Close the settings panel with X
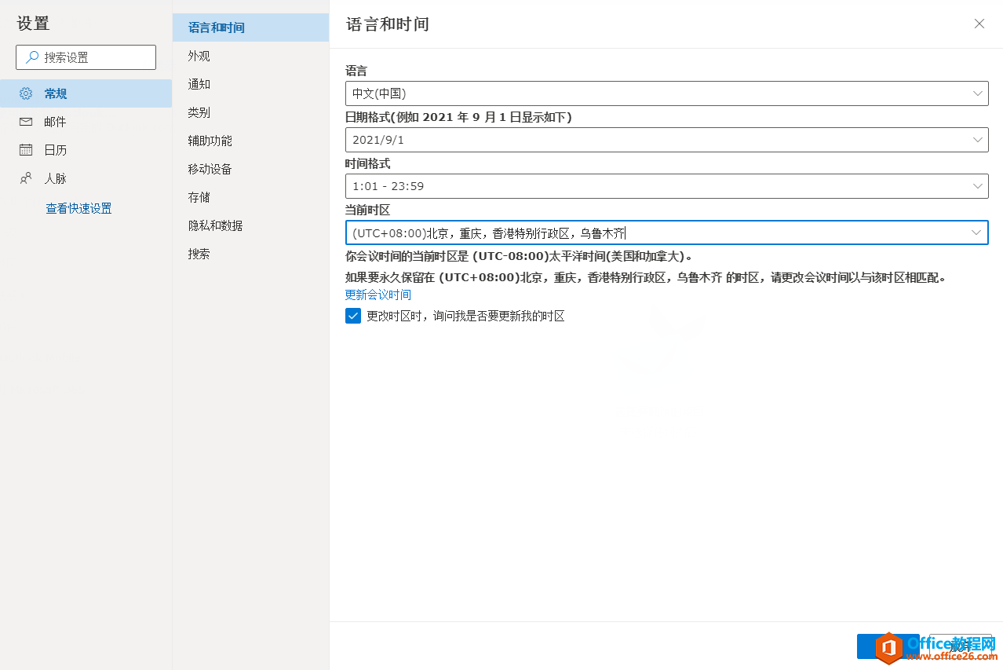The image size is (1003, 670). [979, 24]
